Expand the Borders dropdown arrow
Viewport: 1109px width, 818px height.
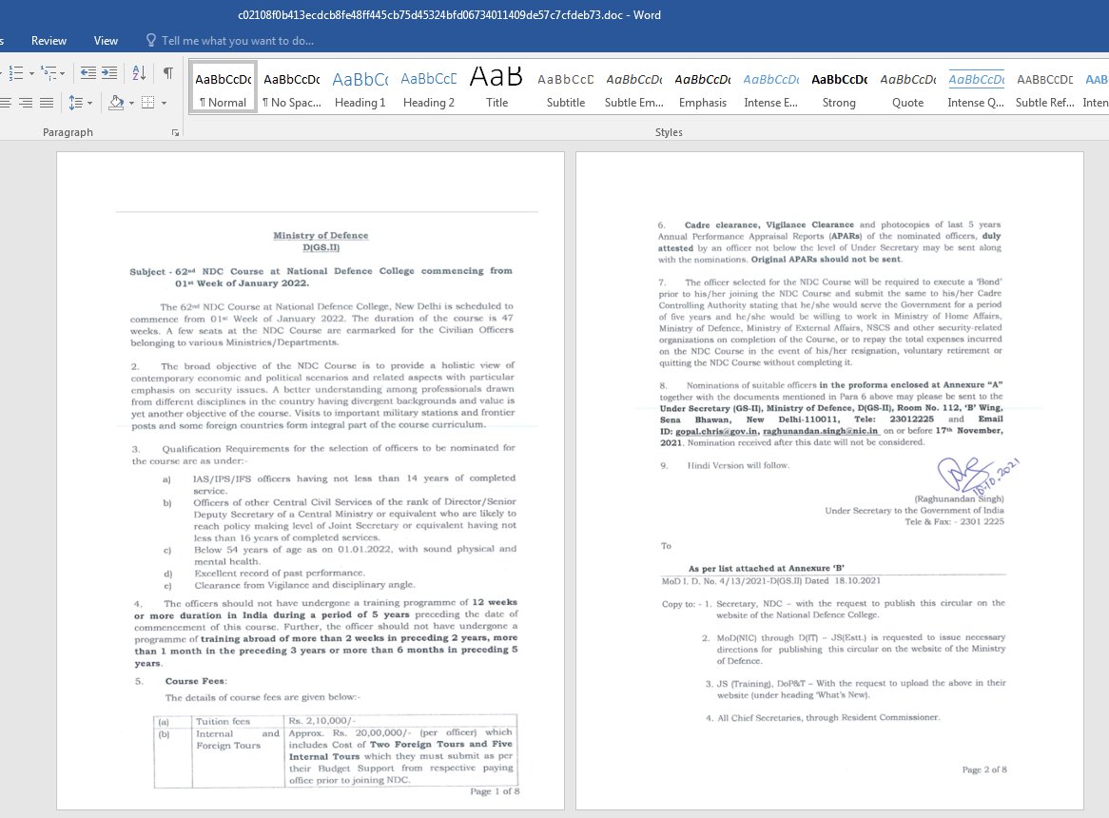coord(164,104)
